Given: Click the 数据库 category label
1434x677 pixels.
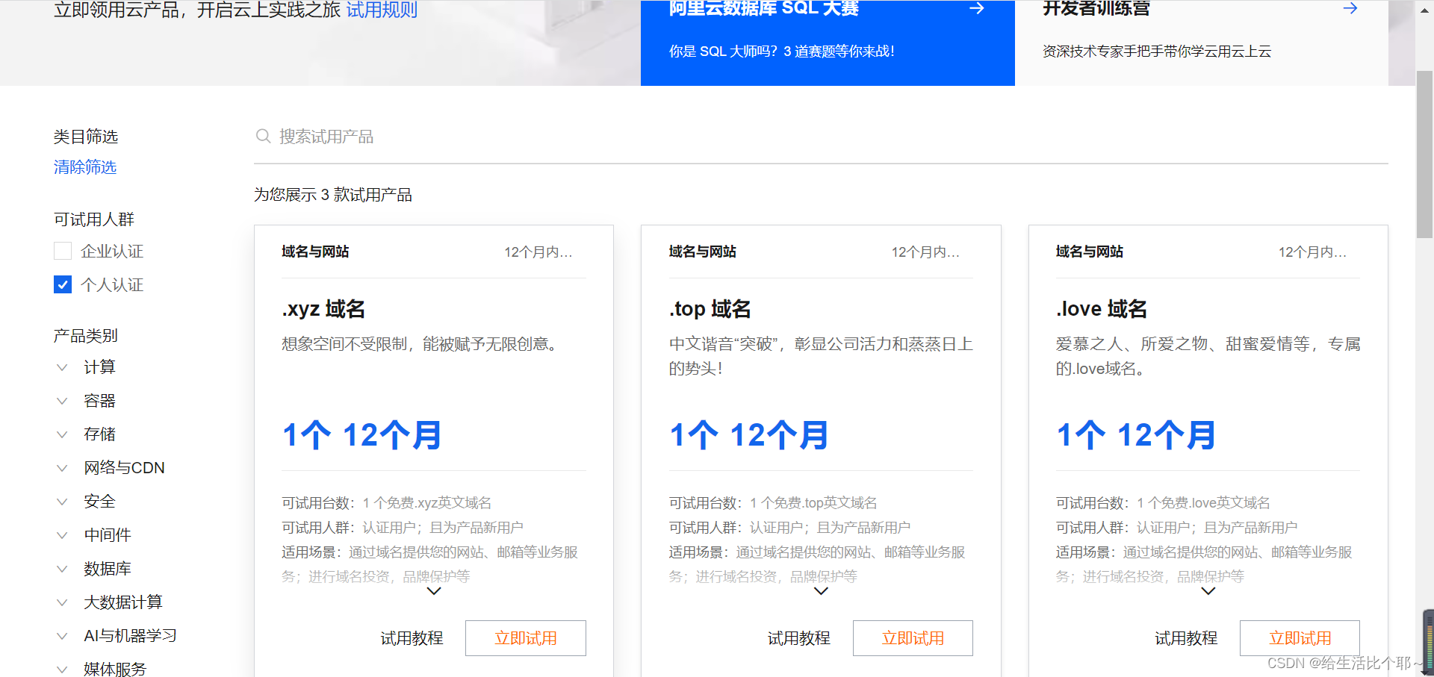Looking at the screenshot, I should coord(108,569).
